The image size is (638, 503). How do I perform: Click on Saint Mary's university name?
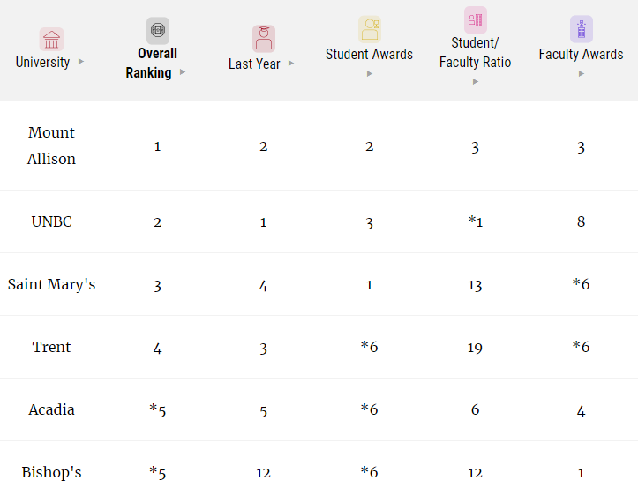[51, 284]
